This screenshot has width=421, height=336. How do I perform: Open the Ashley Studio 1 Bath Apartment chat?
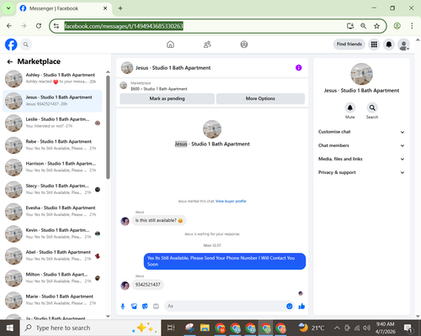pyautogui.click(x=52, y=78)
